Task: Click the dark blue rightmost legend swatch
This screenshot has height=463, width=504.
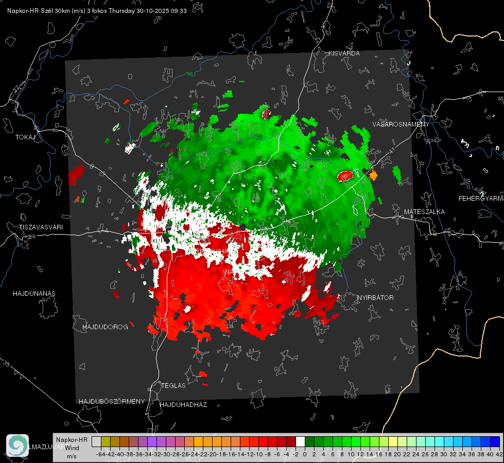Action: click(x=495, y=441)
